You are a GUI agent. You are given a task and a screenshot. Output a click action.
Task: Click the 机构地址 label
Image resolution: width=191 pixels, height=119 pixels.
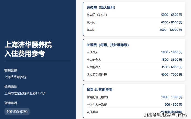[11, 87]
